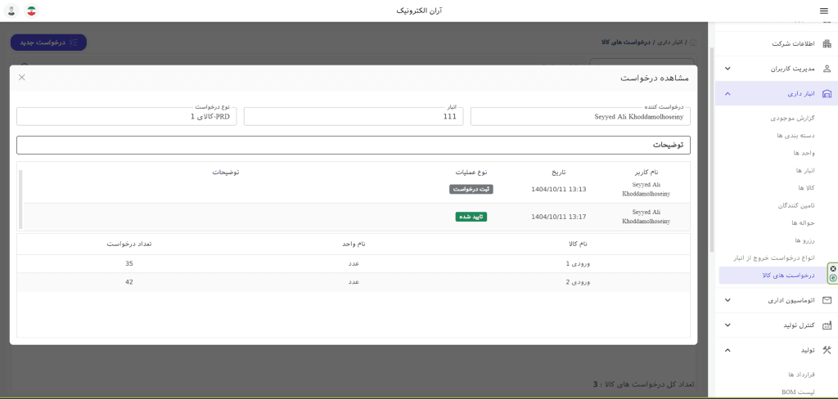Click the نام کالا column header
The height and width of the screenshot is (399, 838).
(577, 244)
